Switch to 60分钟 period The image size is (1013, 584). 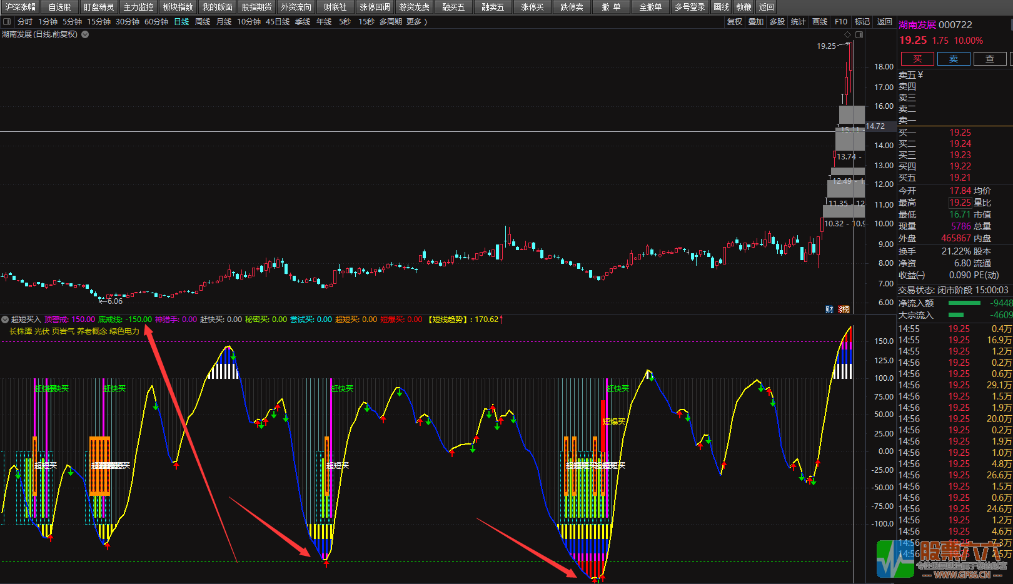156,22
